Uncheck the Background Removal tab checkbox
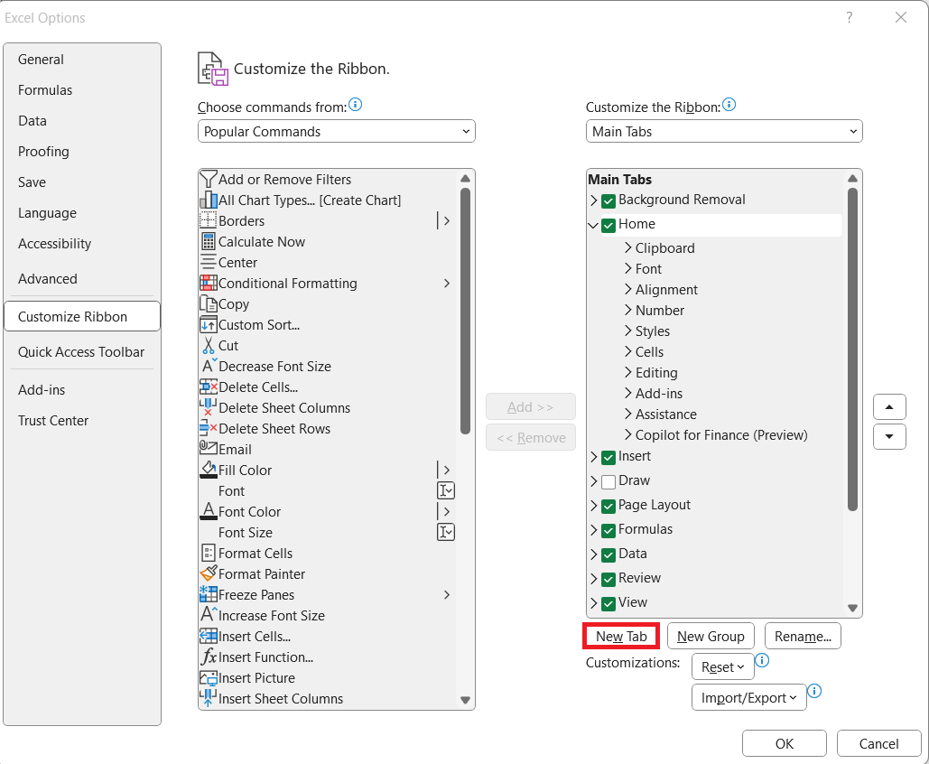The height and width of the screenshot is (764, 929). (x=608, y=200)
